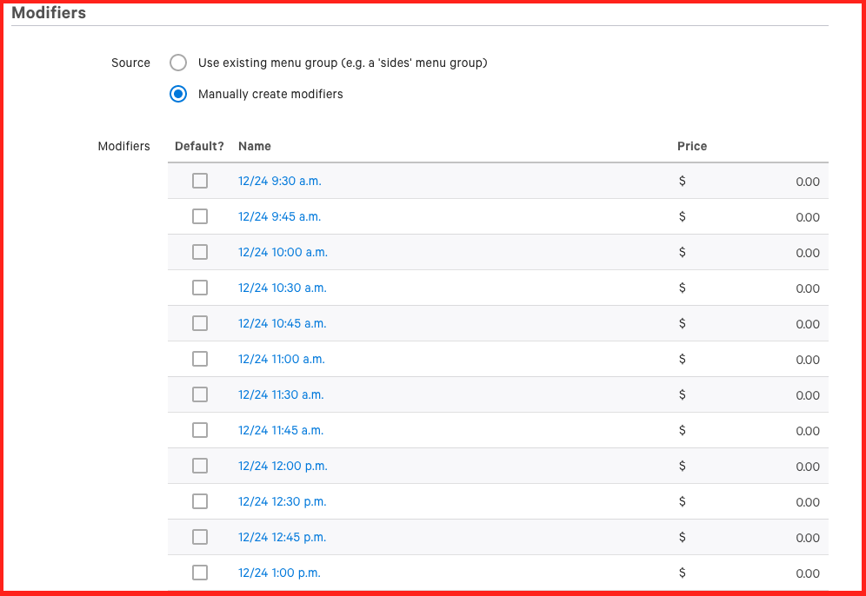Open modifier 12/24 11:00 a.m.
Image resolution: width=866 pixels, height=596 pixels.
pos(282,360)
